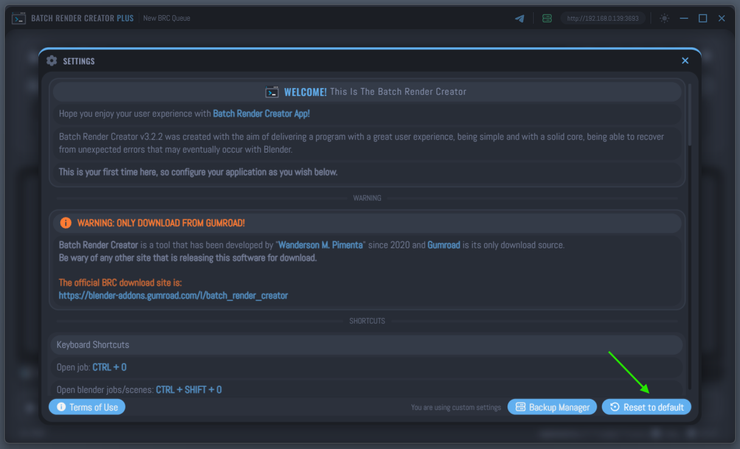Click the Gumroad link in warning text
740x449 pixels.
click(x=444, y=245)
